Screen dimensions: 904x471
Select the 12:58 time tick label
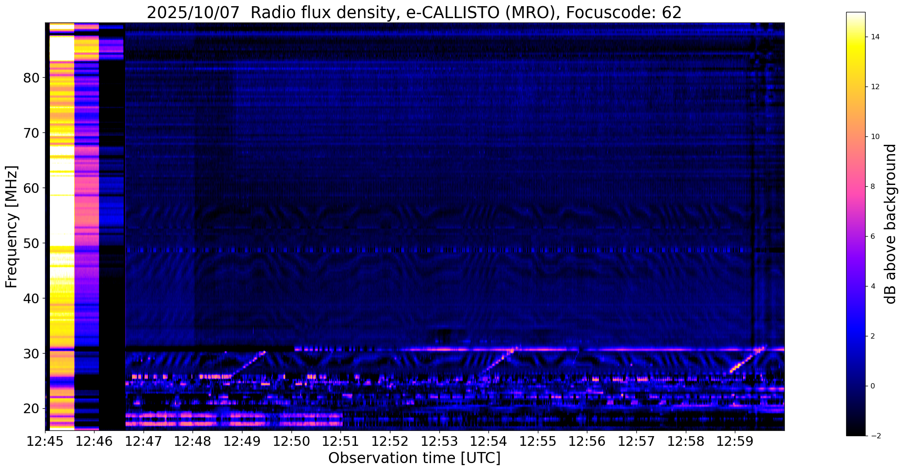pos(686,441)
